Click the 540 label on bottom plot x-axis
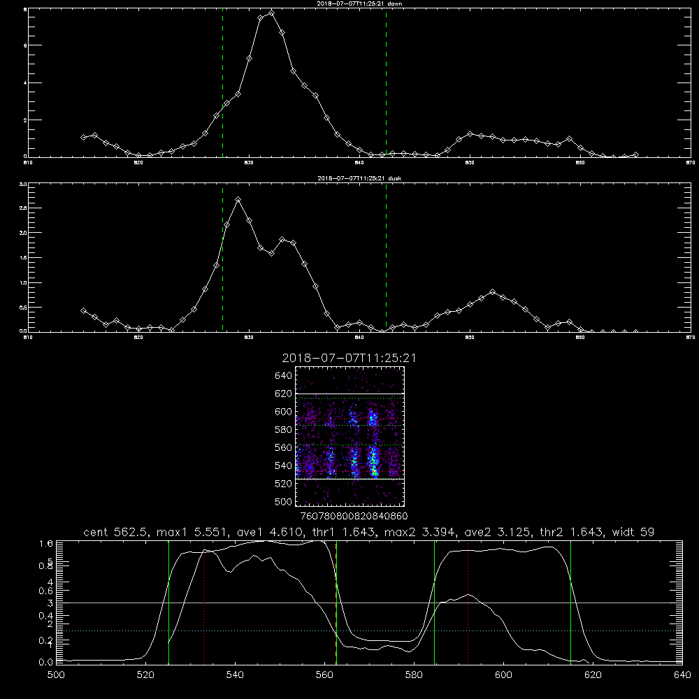 (x=235, y=675)
